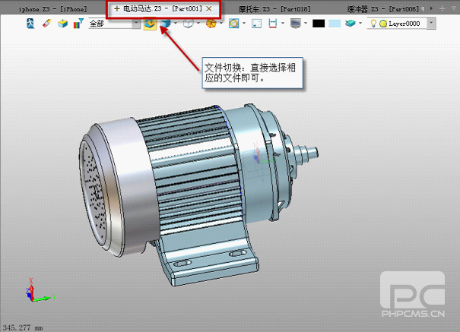Close the 电动马达.Z3 [Part001] tab

click(x=209, y=8)
